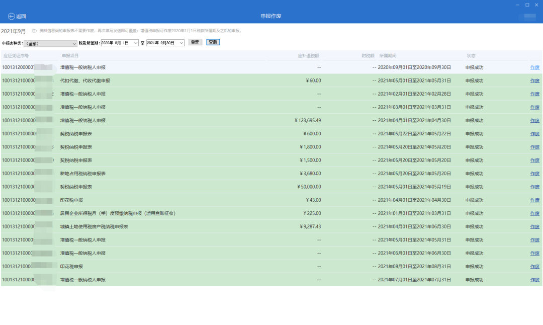Viewport: 543px width, 325px height.
Task: Click 作废 for the ¥1,500.00 契税 row
Action: [534, 160]
